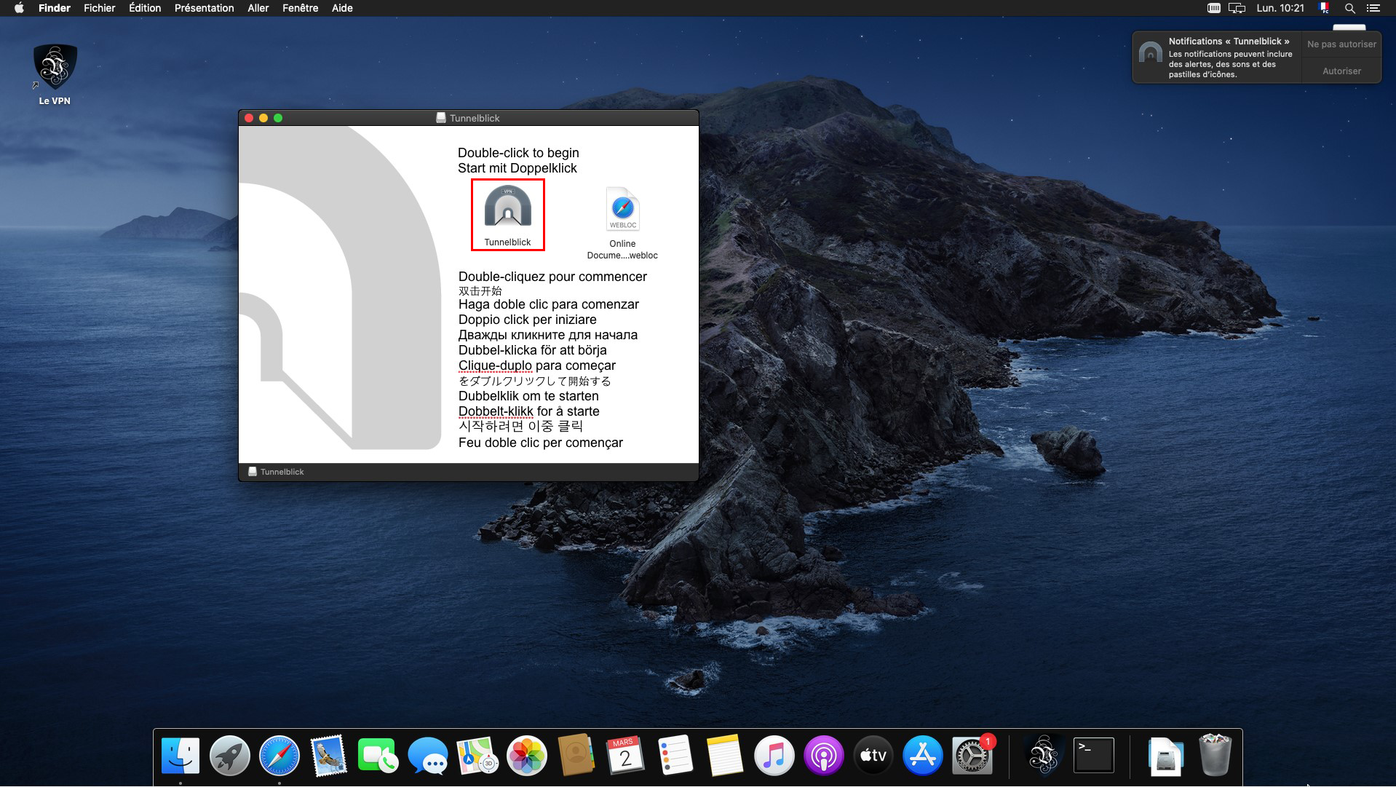Open Spotlight search in menu bar

(1349, 8)
